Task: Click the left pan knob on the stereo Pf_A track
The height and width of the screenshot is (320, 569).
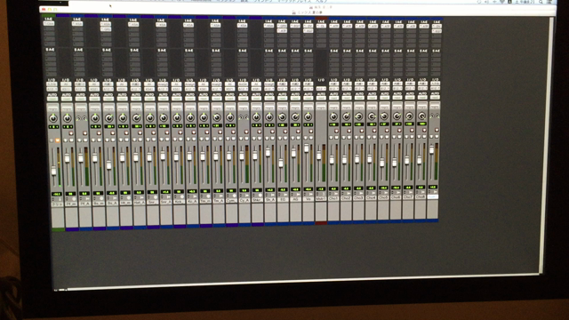Action: pyautogui.click(x=79, y=118)
